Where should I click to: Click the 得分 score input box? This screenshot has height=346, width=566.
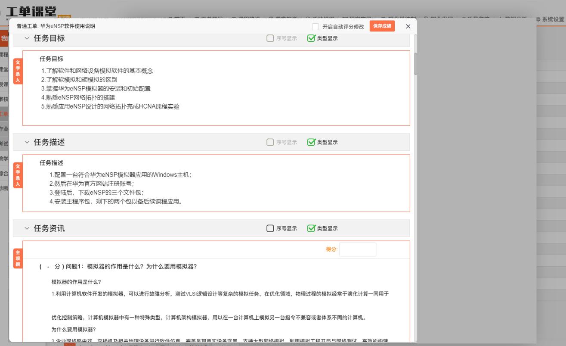(357, 249)
